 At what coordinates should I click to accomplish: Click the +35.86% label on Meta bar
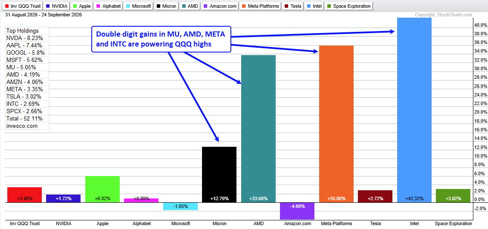click(336, 198)
